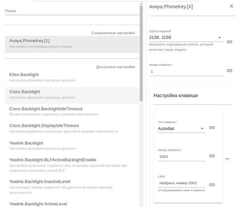Viewport: 235px width, 207px height.
Task: Choose Cisco.Backlight.BacklightIdleTimeout setting
Action: 72,111
